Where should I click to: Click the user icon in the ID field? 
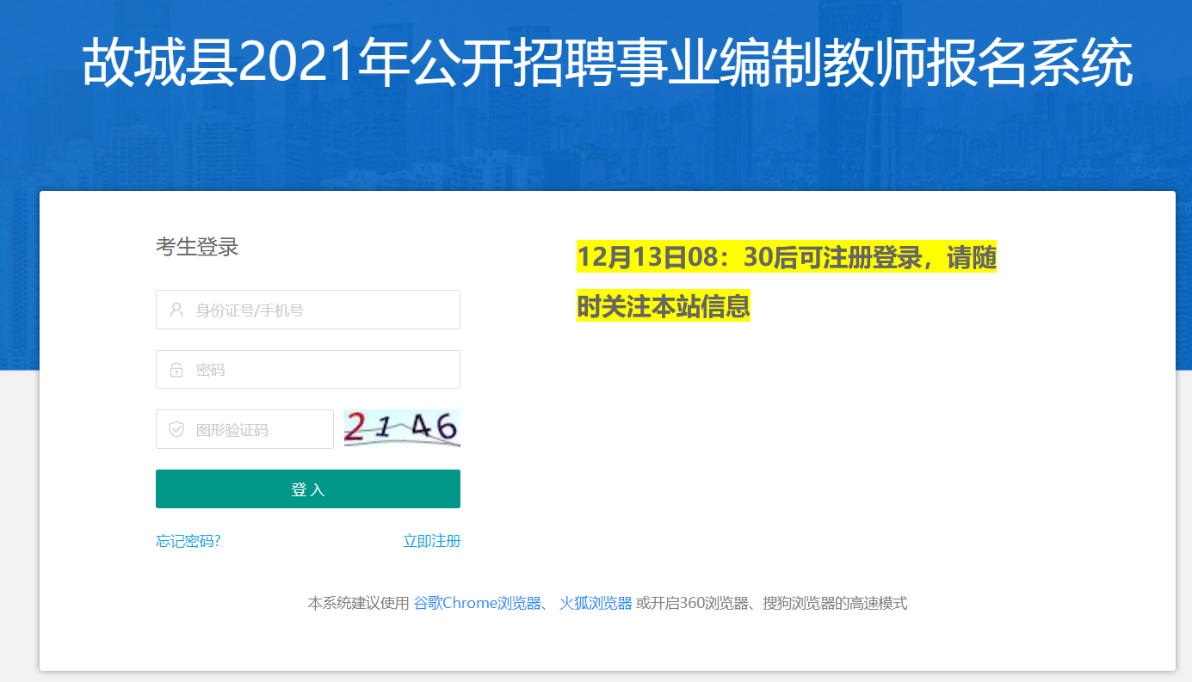coord(176,310)
